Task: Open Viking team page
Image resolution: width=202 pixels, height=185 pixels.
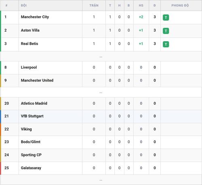Action: point(26,129)
